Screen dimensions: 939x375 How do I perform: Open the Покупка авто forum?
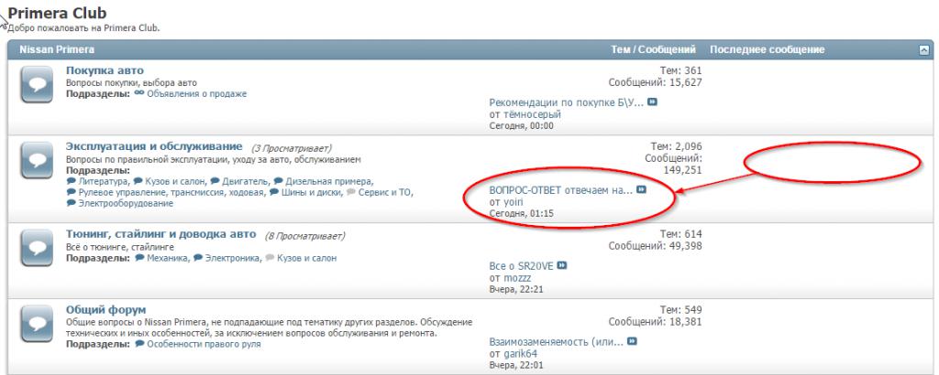click(105, 71)
